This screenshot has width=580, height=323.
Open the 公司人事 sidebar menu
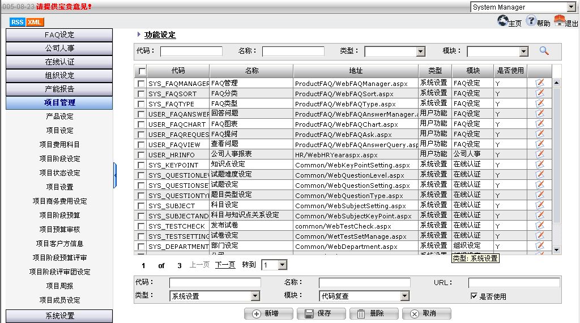59,48
